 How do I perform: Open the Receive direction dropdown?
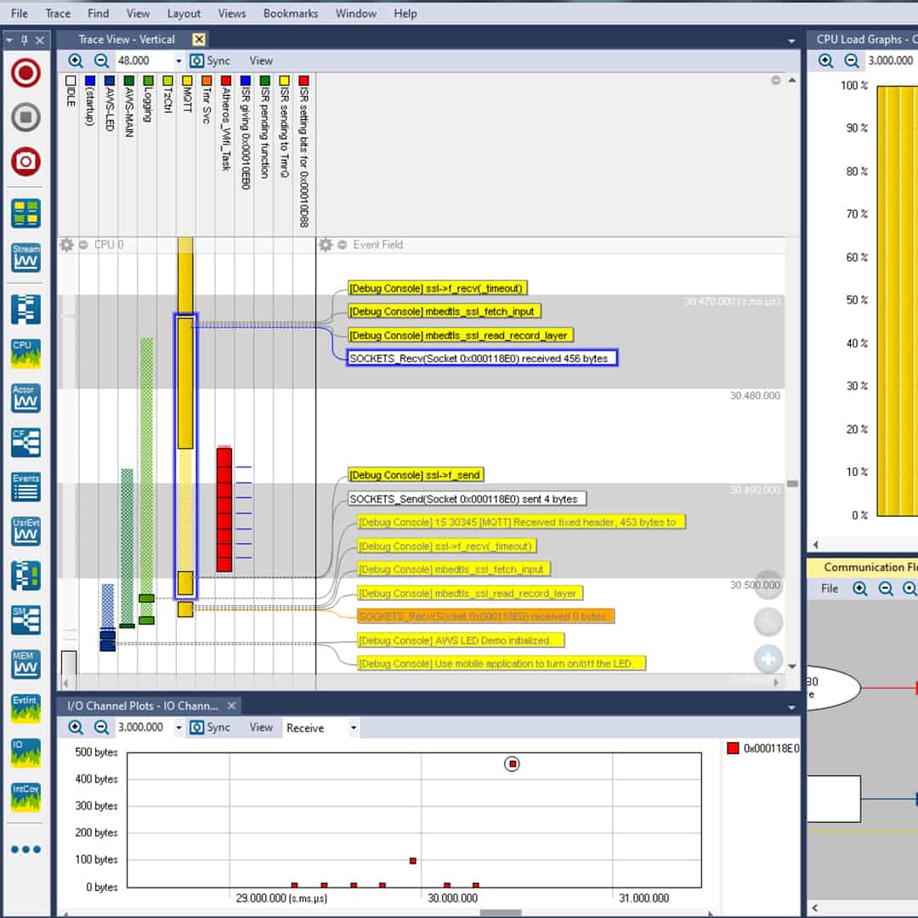coord(353,728)
